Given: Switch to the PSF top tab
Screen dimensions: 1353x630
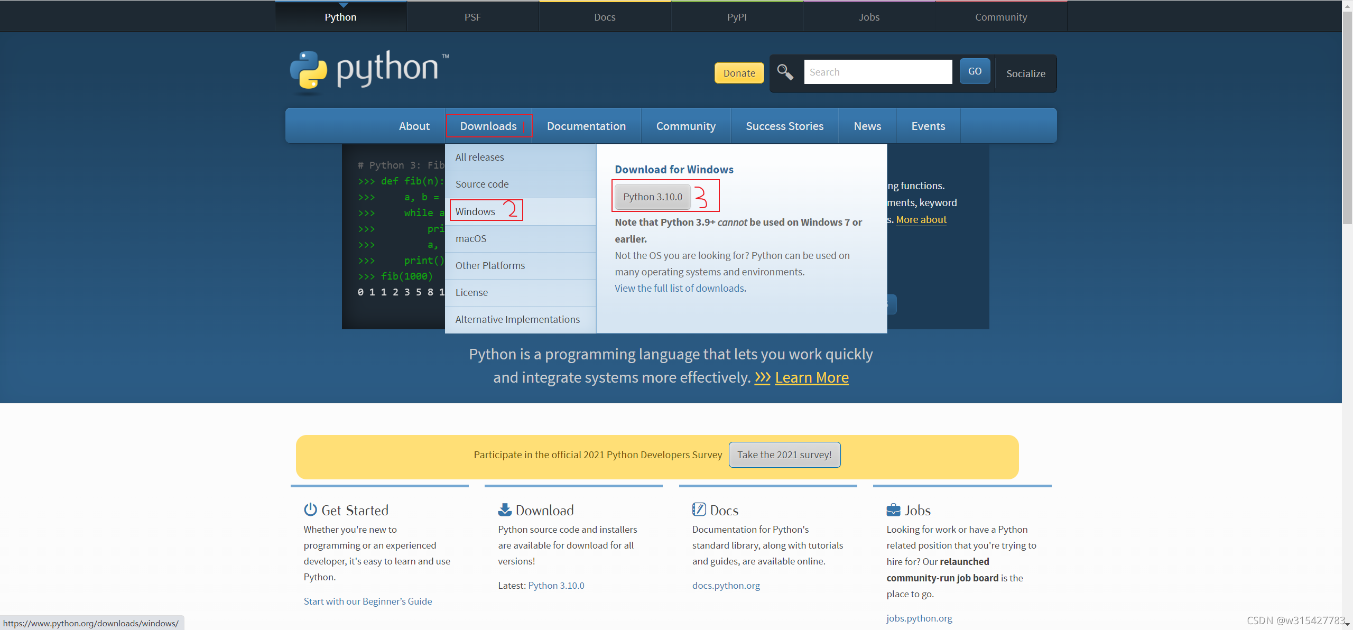Looking at the screenshot, I should click(472, 17).
